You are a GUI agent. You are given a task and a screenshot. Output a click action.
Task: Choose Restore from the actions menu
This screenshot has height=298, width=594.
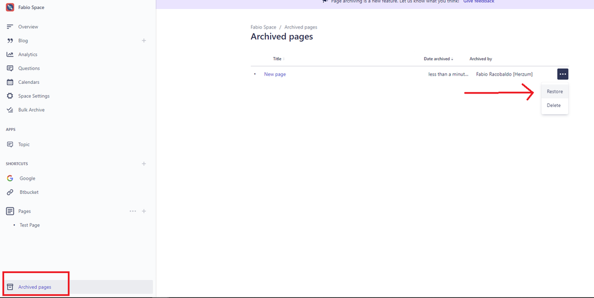coord(555,92)
